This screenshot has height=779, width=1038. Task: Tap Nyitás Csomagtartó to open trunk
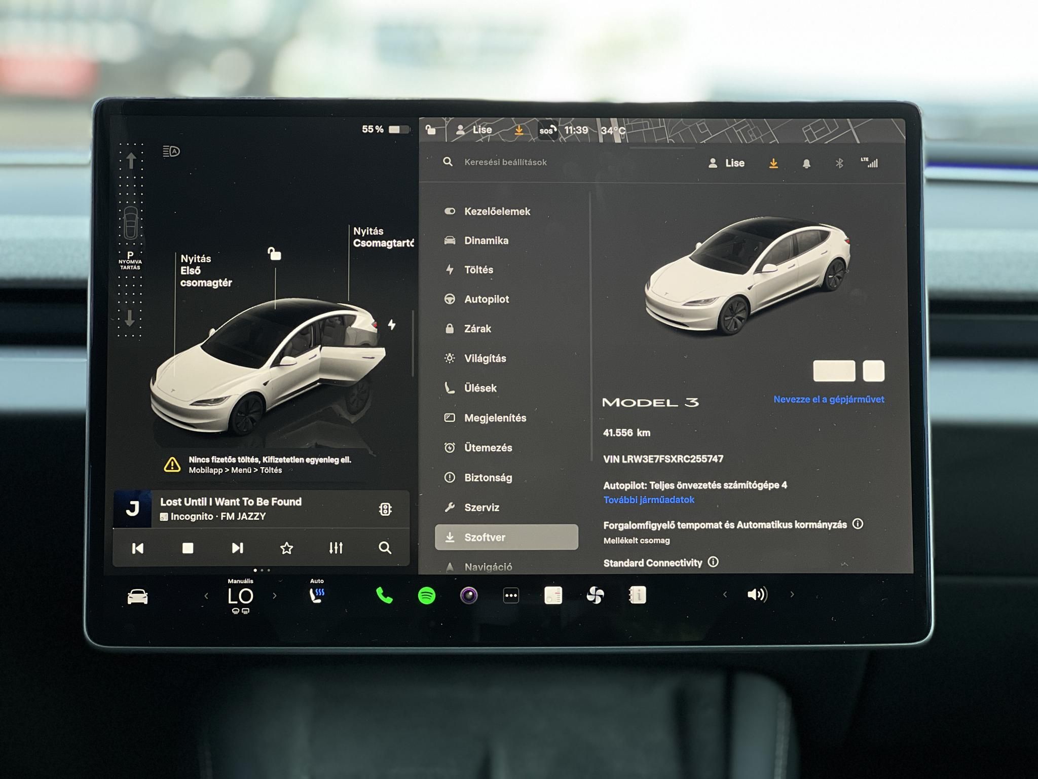click(x=383, y=237)
